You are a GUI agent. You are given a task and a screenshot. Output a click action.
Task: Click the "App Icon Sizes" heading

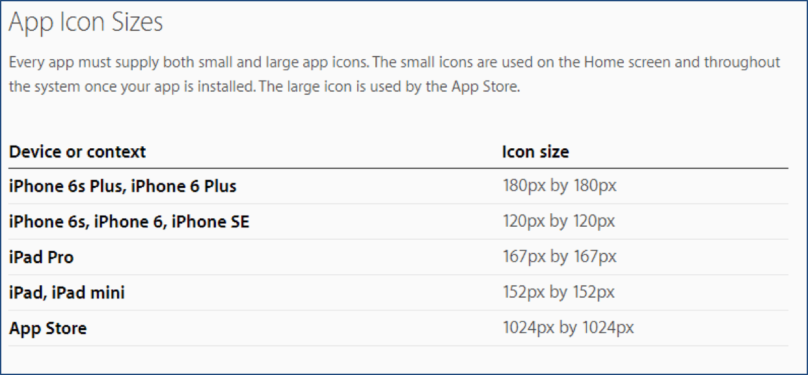point(86,23)
